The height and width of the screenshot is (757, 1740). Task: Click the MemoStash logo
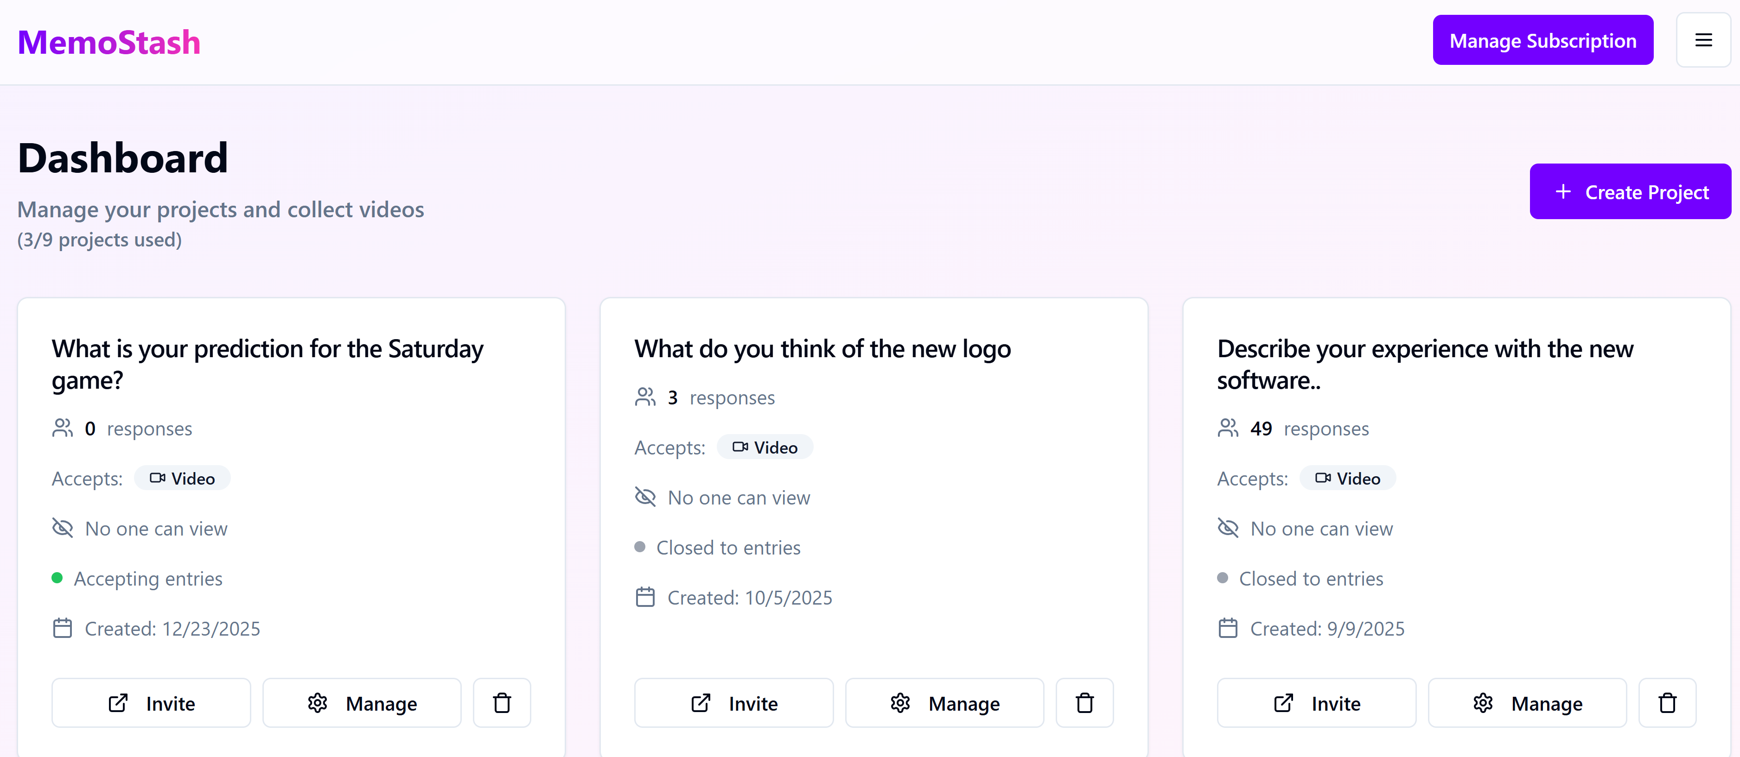click(x=109, y=42)
